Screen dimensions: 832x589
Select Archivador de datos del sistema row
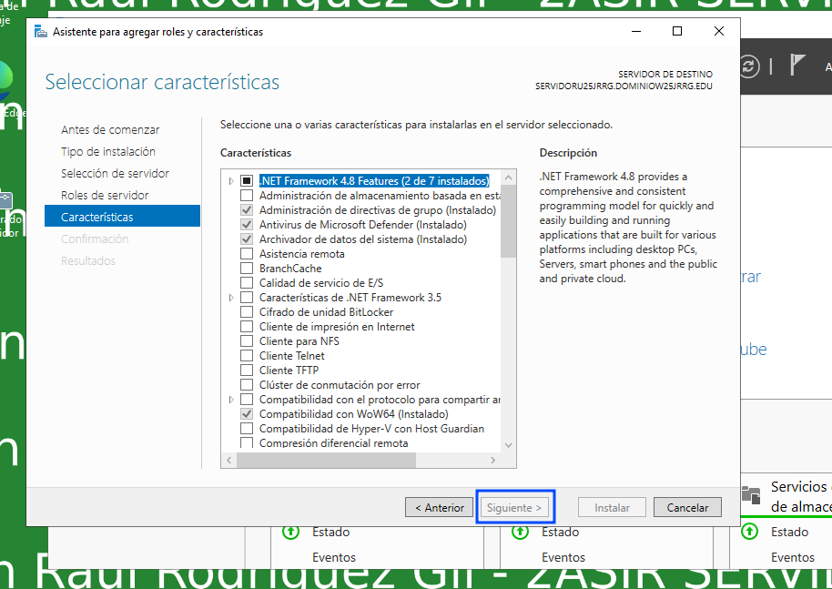pos(363,239)
